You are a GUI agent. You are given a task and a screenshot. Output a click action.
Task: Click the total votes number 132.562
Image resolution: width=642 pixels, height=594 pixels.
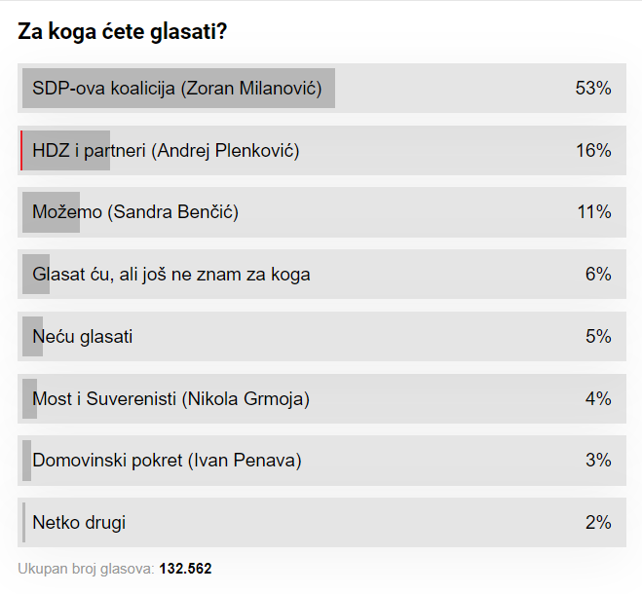pyautogui.click(x=185, y=569)
